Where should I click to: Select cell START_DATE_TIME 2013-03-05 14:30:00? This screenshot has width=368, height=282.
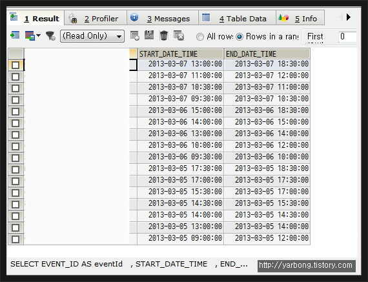click(x=180, y=204)
